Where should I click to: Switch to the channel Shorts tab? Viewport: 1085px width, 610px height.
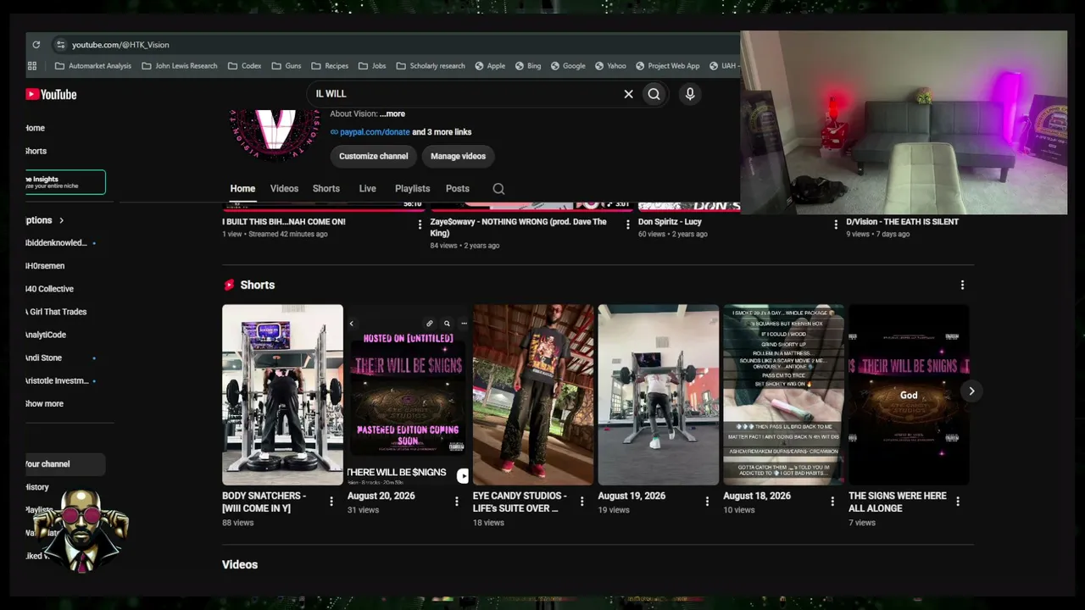[x=326, y=189]
